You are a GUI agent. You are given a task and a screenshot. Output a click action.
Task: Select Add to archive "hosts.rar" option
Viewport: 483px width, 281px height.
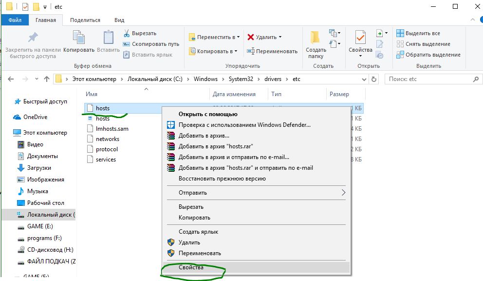coord(215,146)
